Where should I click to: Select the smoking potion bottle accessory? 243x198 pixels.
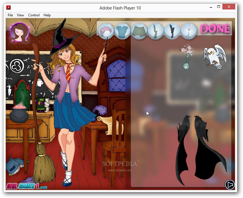187,57
